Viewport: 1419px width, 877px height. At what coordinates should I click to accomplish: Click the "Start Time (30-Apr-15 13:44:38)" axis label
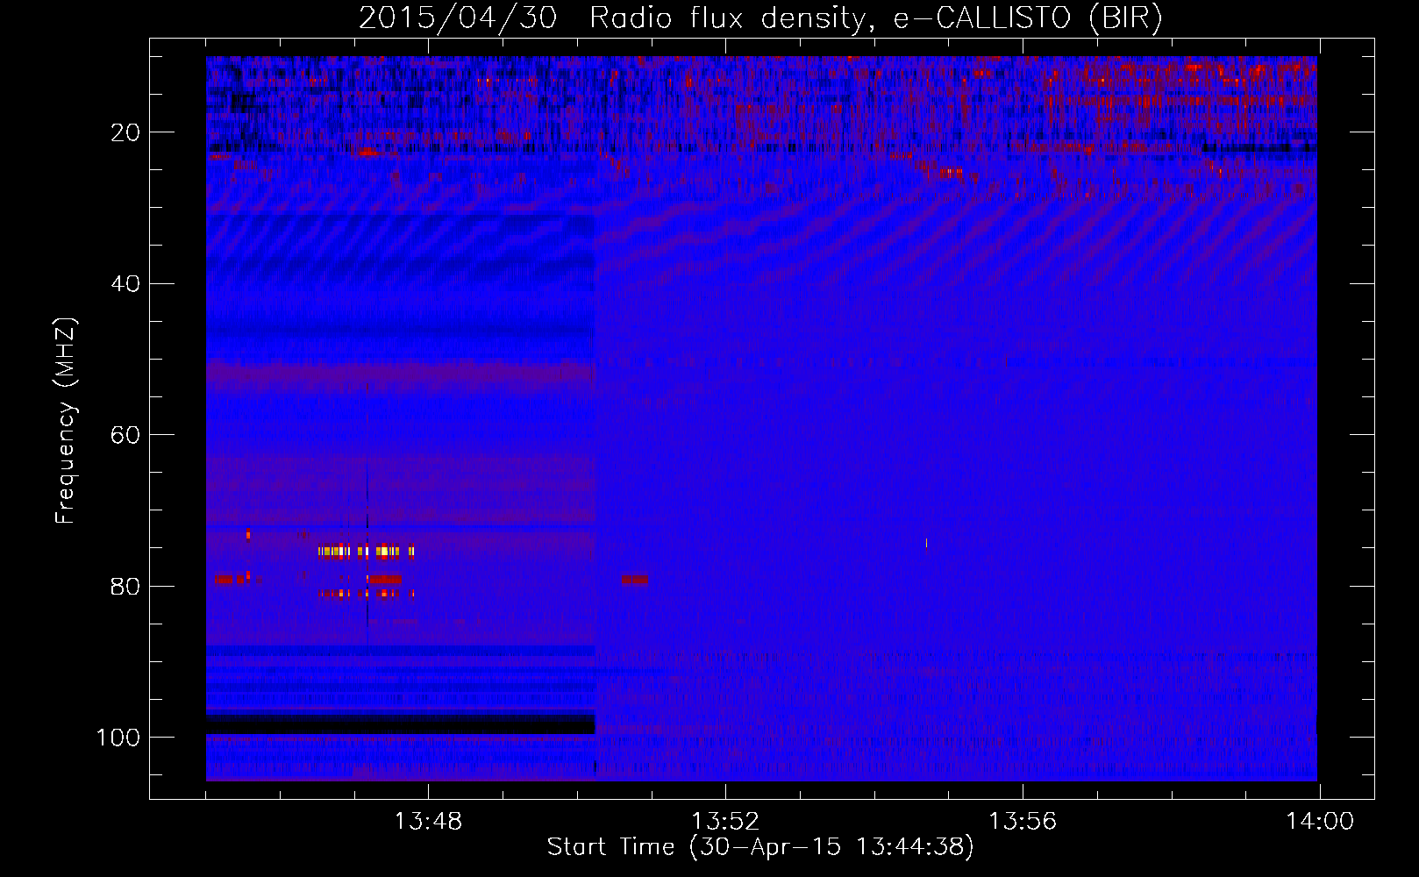point(760,847)
